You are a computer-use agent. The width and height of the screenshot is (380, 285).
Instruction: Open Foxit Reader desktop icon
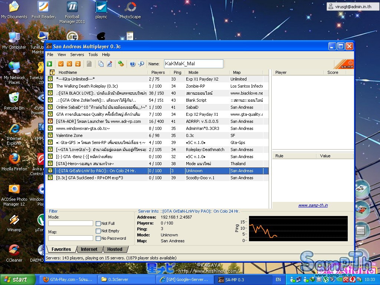[43, 10]
